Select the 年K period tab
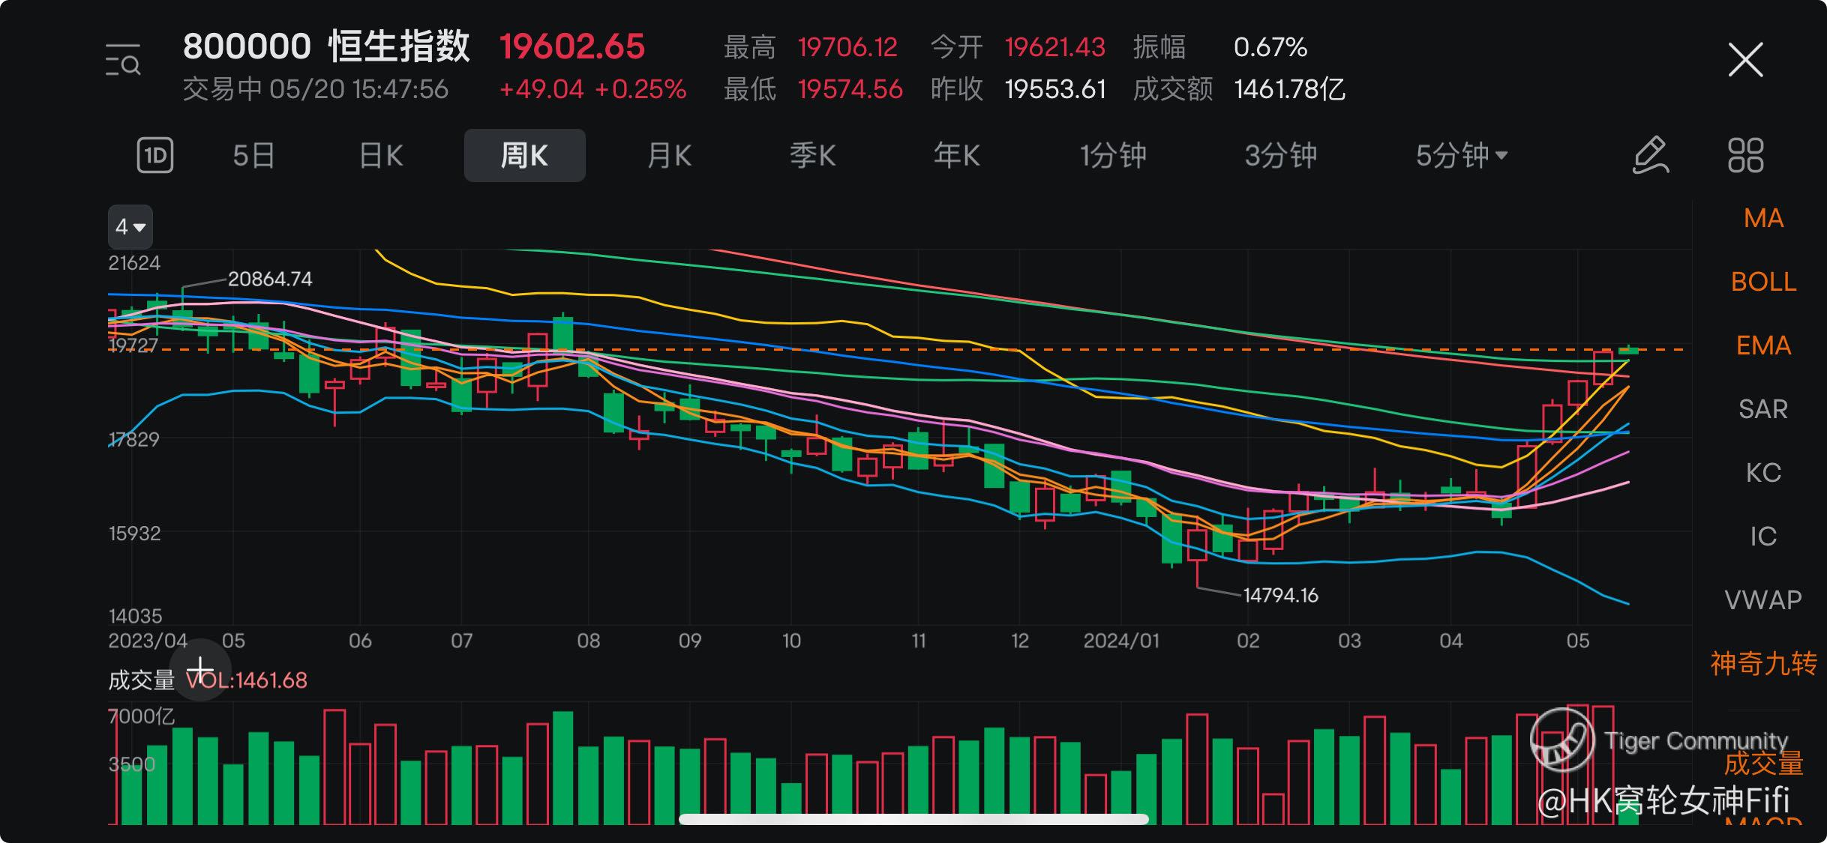The image size is (1827, 843). [x=956, y=156]
